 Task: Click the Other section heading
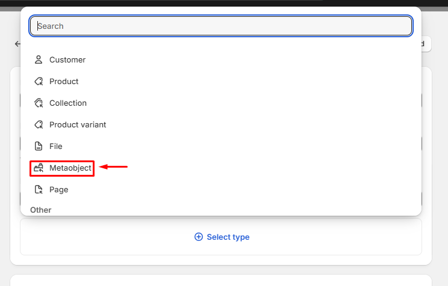click(41, 210)
